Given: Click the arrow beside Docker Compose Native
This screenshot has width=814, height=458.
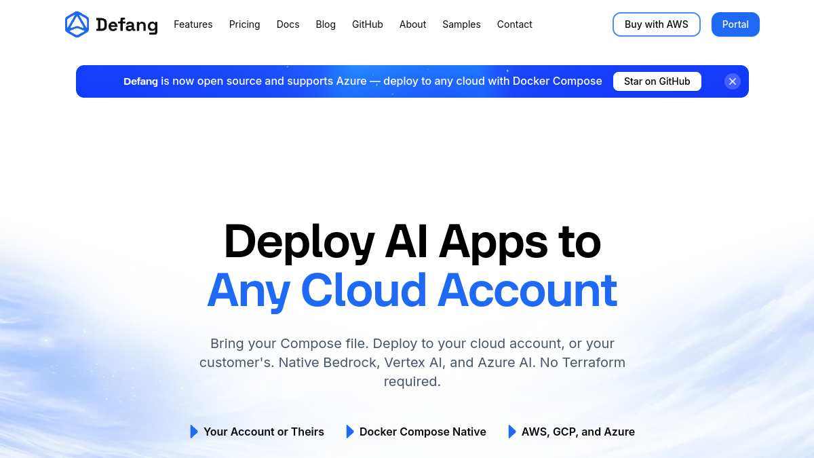Looking at the screenshot, I should pos(350,432).
